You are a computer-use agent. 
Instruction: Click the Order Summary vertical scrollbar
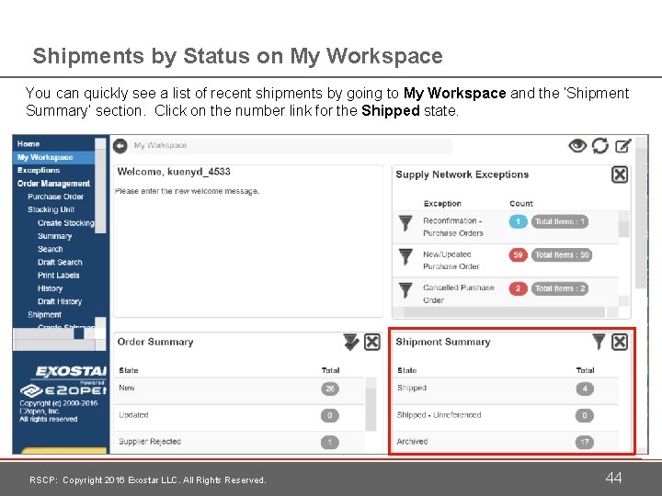[x=371, y=404]
